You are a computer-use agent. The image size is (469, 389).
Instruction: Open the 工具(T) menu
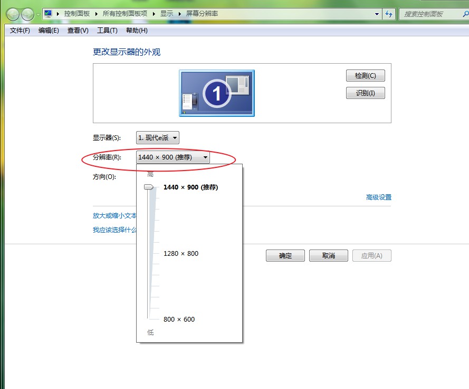(107, 31)
